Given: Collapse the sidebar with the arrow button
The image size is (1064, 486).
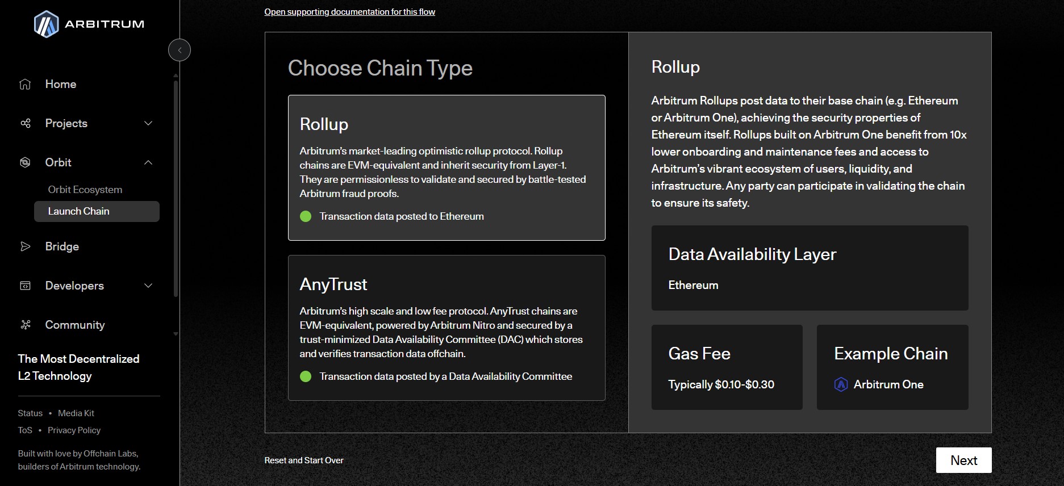Looking at the screenshot, I should click(x=180, y=50).
